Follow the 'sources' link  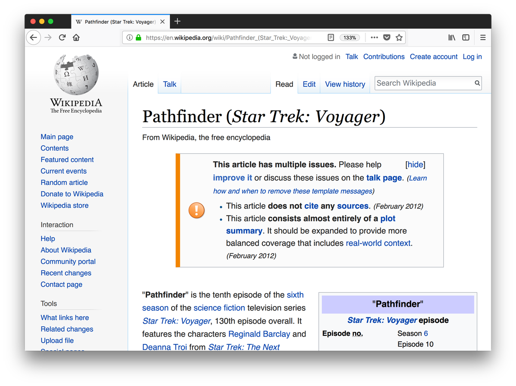pos(353,206)
